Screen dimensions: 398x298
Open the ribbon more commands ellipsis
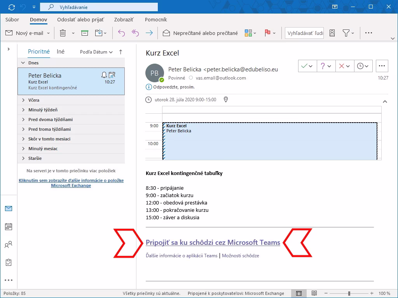pyautogui.click(x=368, y=33)
